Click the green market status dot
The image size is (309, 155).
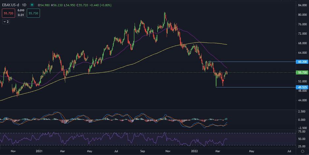[x=32, y=5]
